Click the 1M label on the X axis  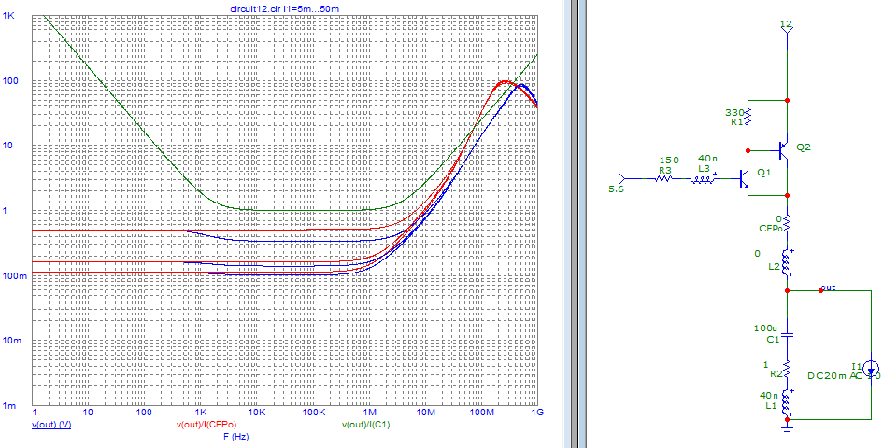pyautogui.click(x=370, y=412)
